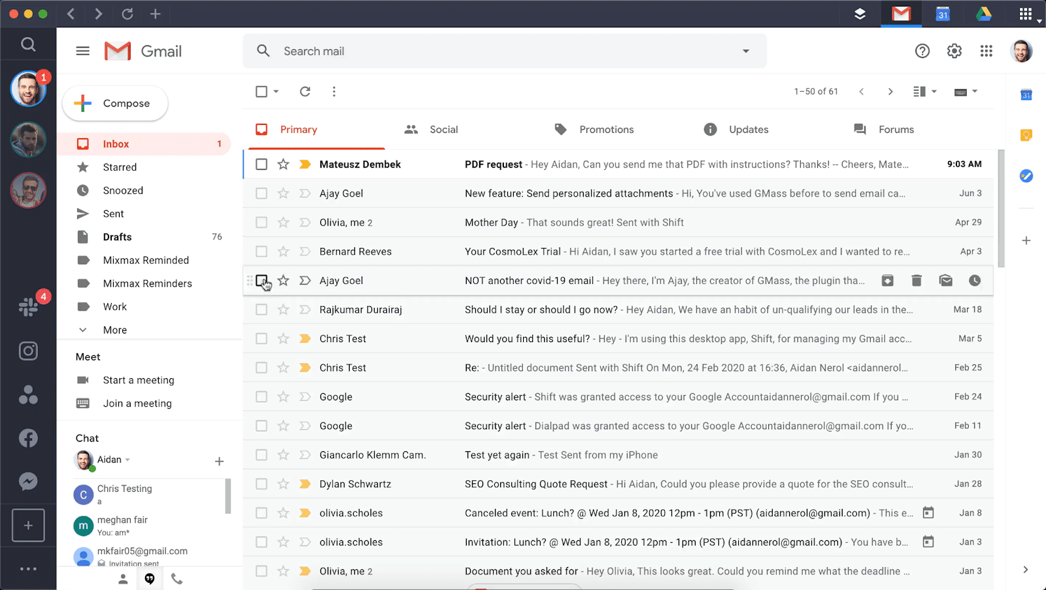Image resolution: width=1046 pixels, height=590 pixels.
Task: Delete the hovered Ajay Goel email
Action: point(916,280)
